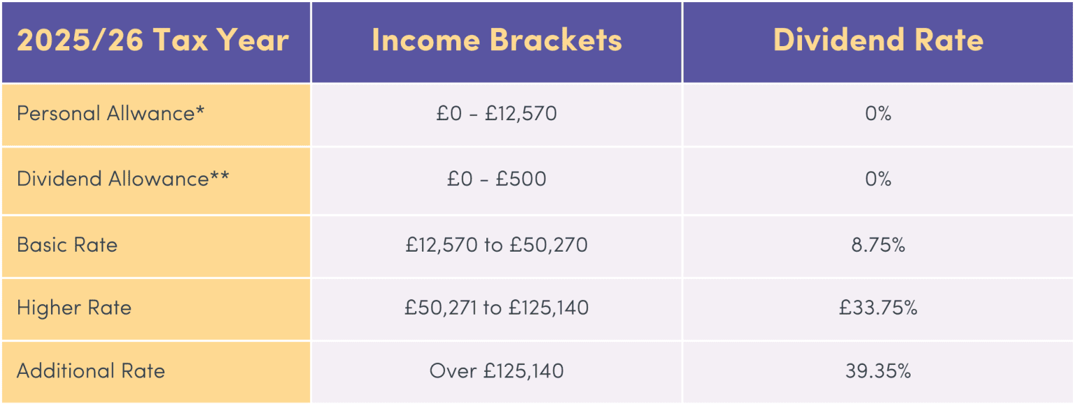Select the 0% rate in Dividend Allowance row
The image size is (1075, 404).
pos(878,179)
